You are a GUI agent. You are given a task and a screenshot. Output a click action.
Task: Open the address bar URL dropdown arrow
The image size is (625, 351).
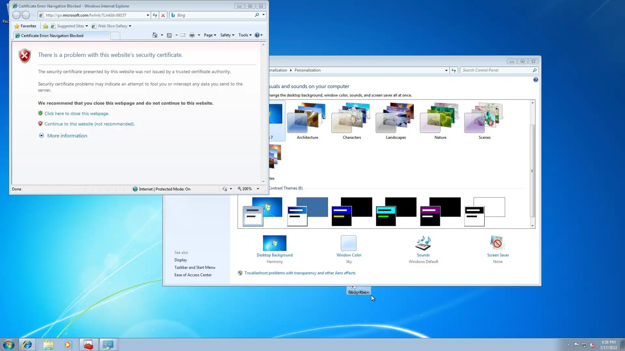pyautogui.click(x=148, y=15)
